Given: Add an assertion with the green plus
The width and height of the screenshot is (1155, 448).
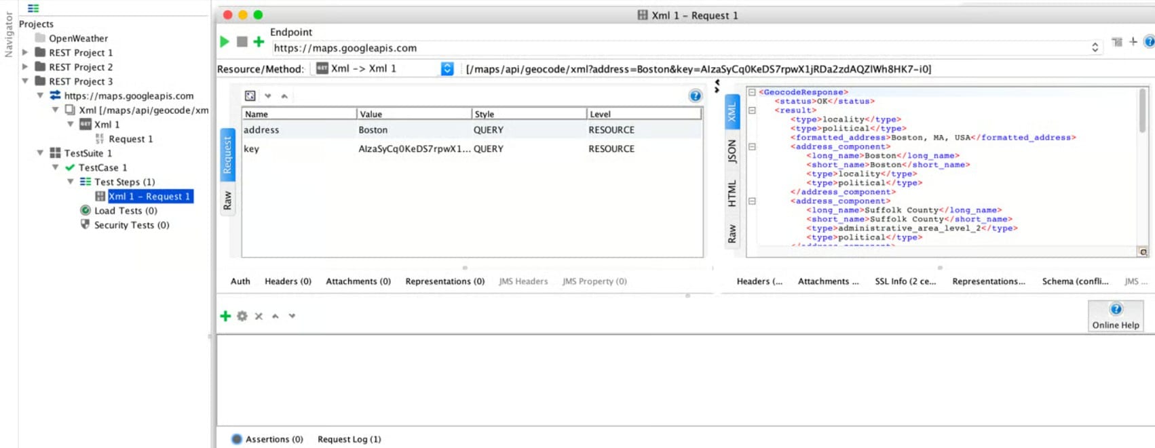Looking at the screenshot, I should pyautogui.click(x=225, y=316).
